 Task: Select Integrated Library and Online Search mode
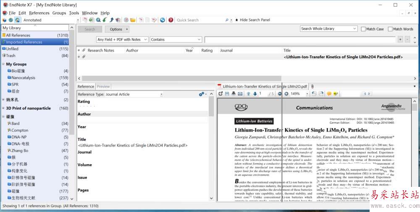pyautogui.click(x=17, y=20)
